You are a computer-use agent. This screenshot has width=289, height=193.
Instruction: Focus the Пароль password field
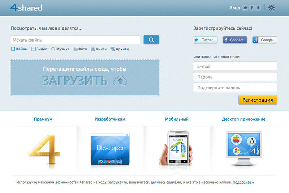[235, 77]
